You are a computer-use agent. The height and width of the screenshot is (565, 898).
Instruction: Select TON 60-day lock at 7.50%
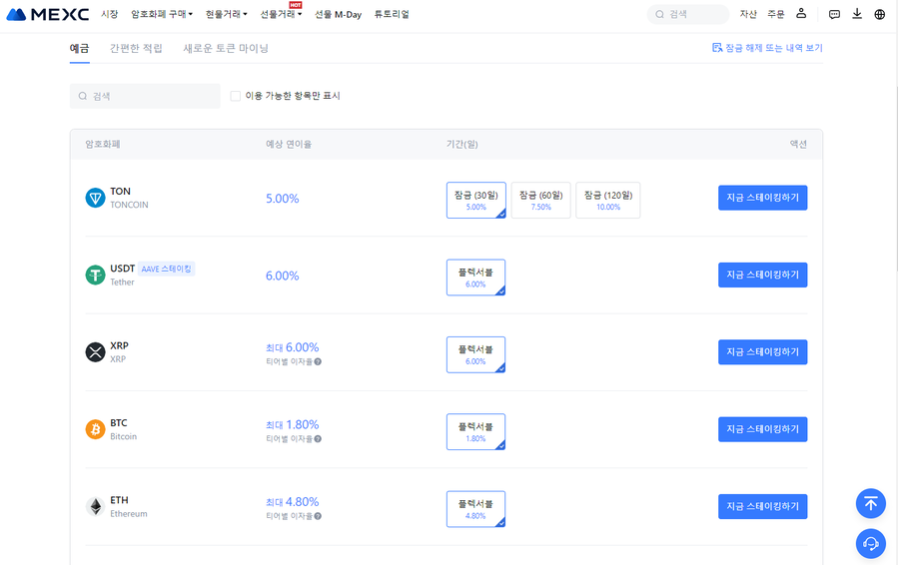(x=540, y=201)
